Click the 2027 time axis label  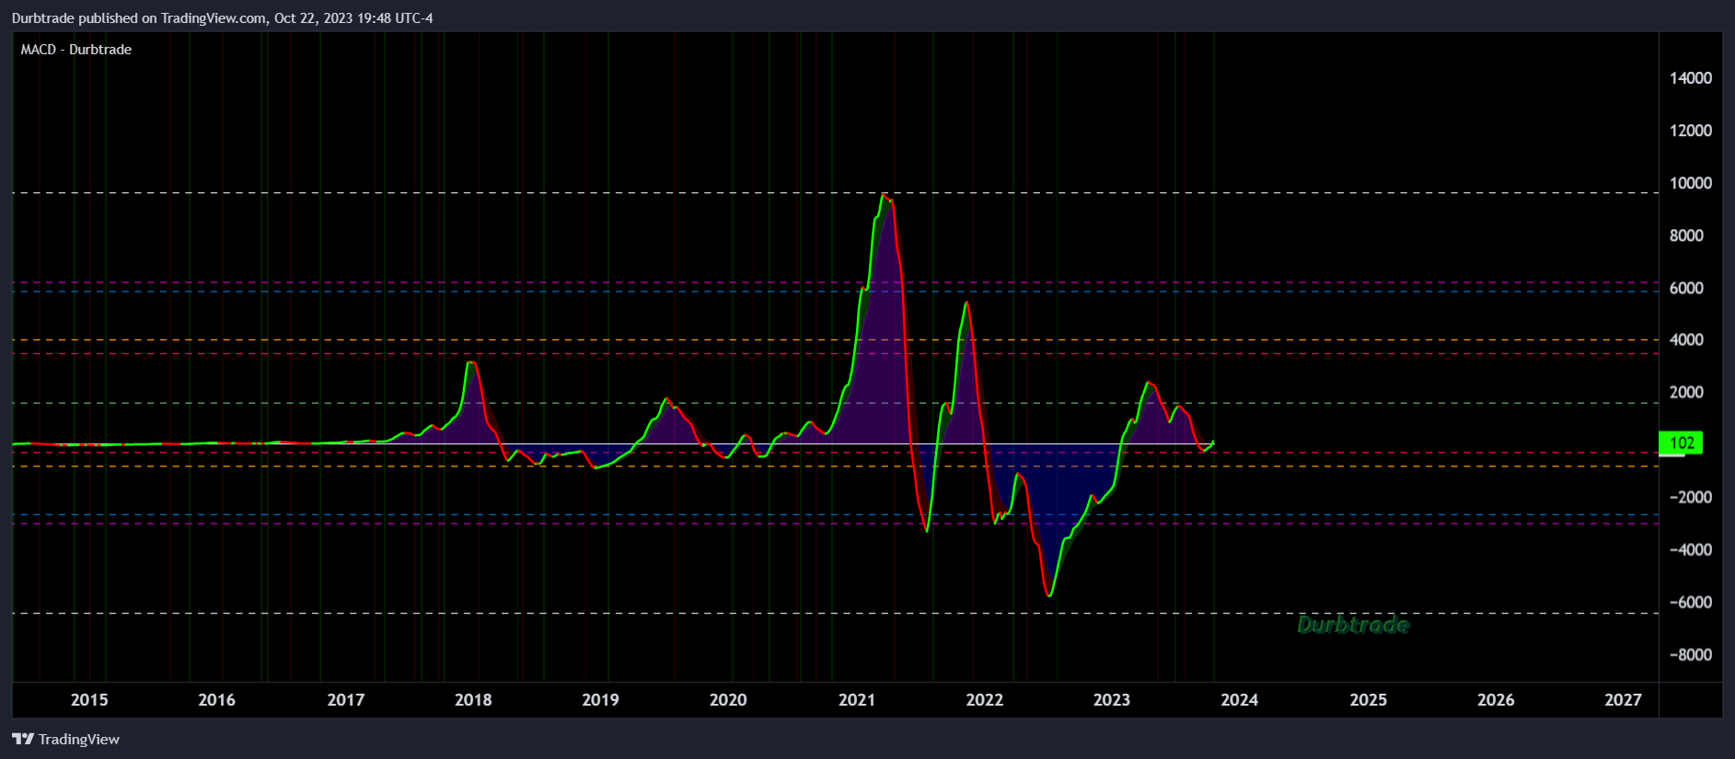[x=1623, y=700]
